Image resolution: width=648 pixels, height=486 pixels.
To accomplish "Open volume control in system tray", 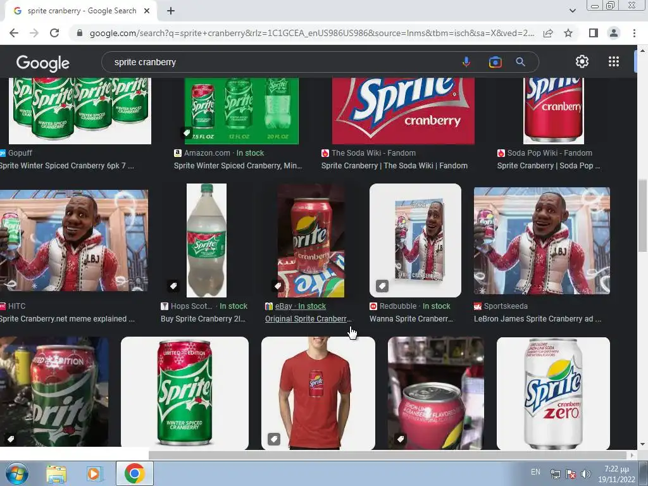I will (585, 474).
